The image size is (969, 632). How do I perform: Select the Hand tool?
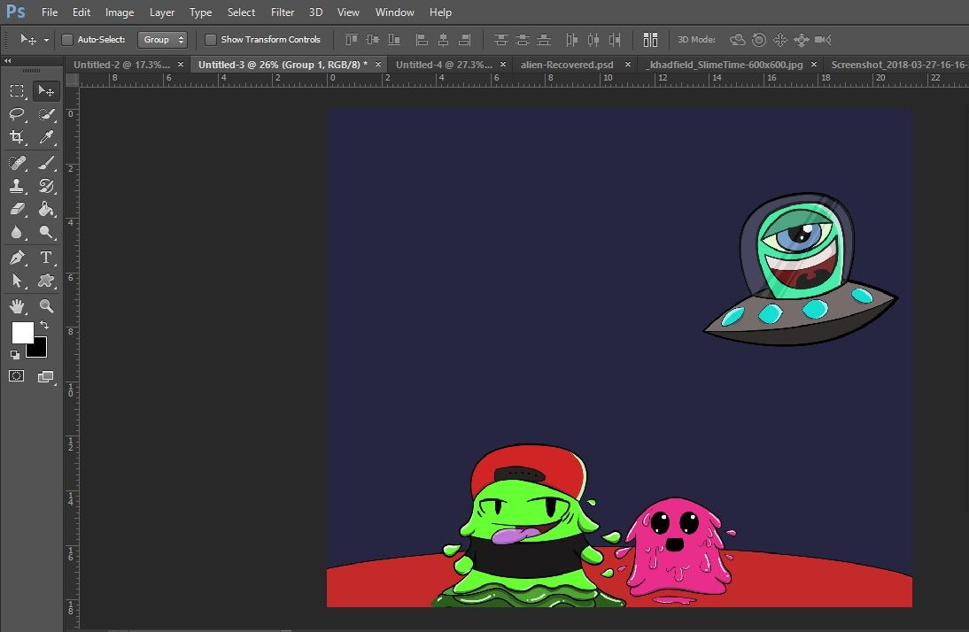(x=17, y=305)
